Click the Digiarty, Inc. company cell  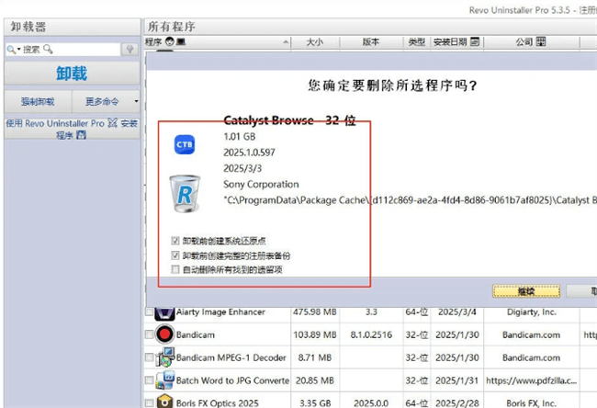(x=532, y=312)
